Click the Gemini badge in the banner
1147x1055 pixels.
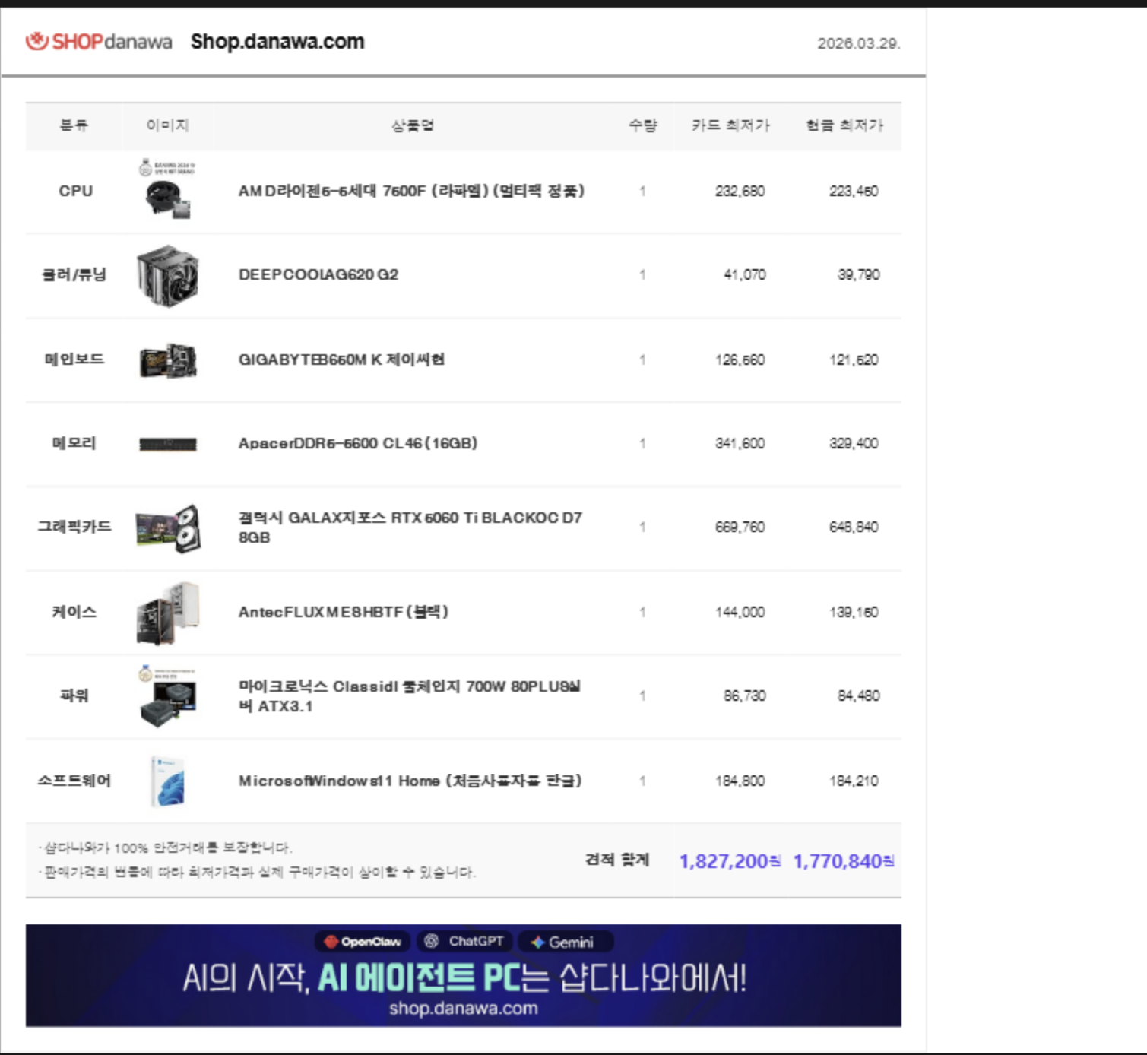(x=566, y=942)
